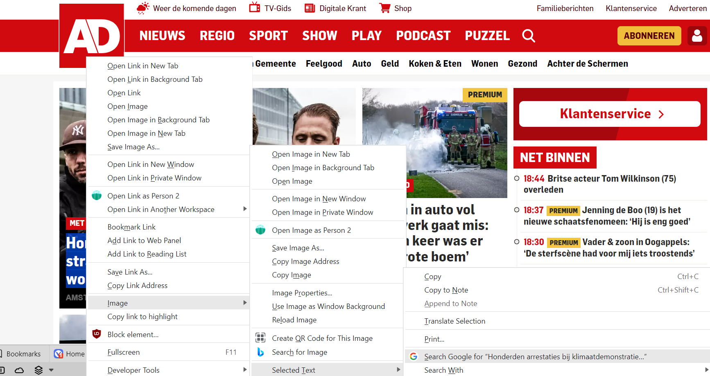Click the Shop cart icon
Screen dimensions: 710x376
tap(384, 8)
